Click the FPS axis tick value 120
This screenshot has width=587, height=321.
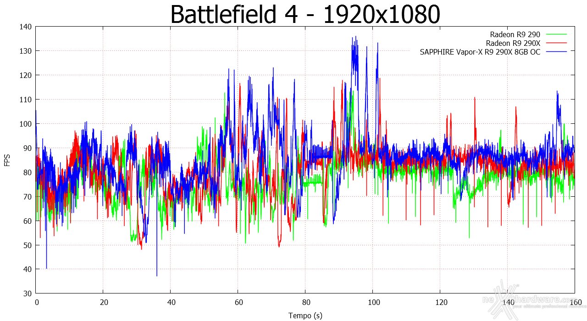pos(26,75)
